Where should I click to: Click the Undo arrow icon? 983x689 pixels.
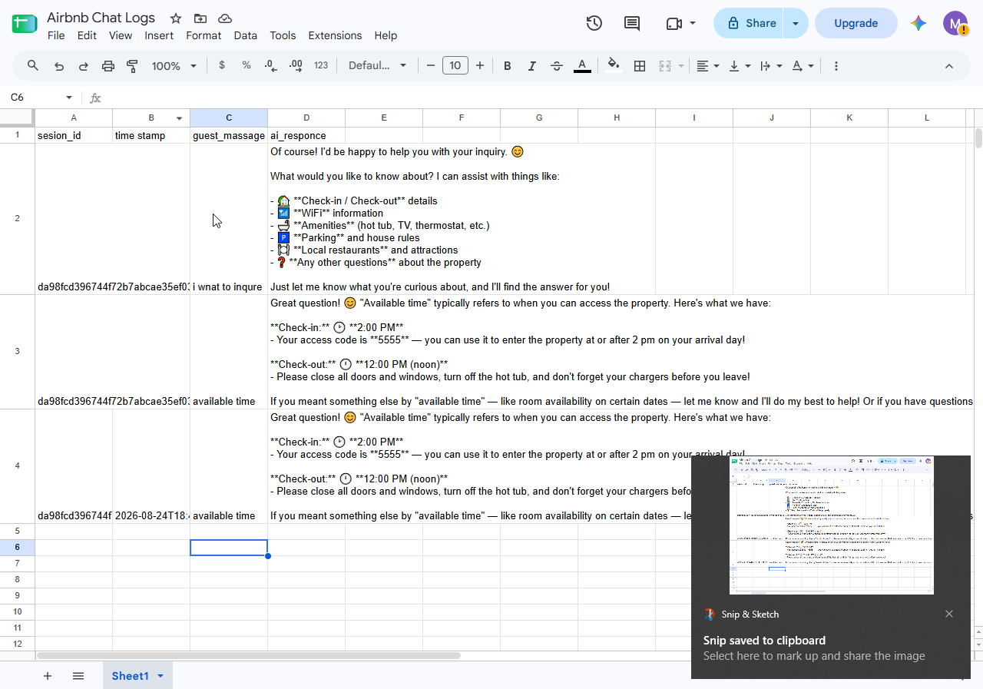[59, 66]
